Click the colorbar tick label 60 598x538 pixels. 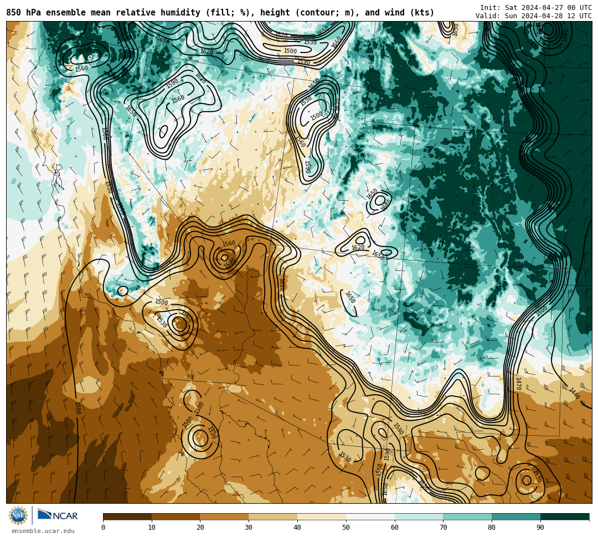click(395, 527)
